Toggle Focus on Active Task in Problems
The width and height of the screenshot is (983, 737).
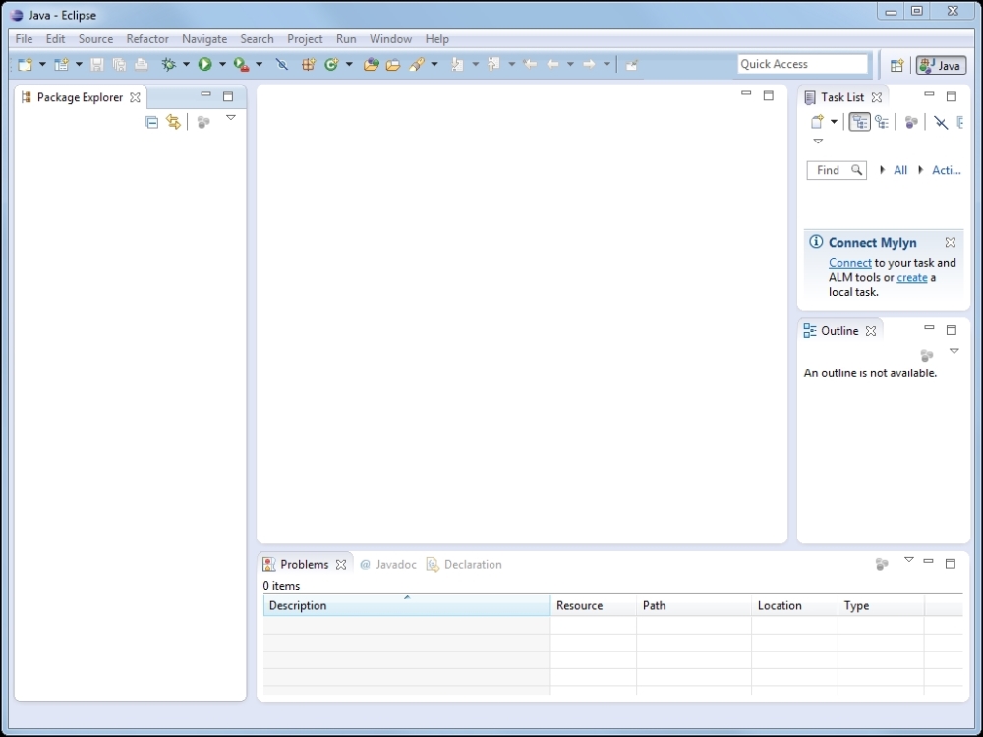click(882, 564)
